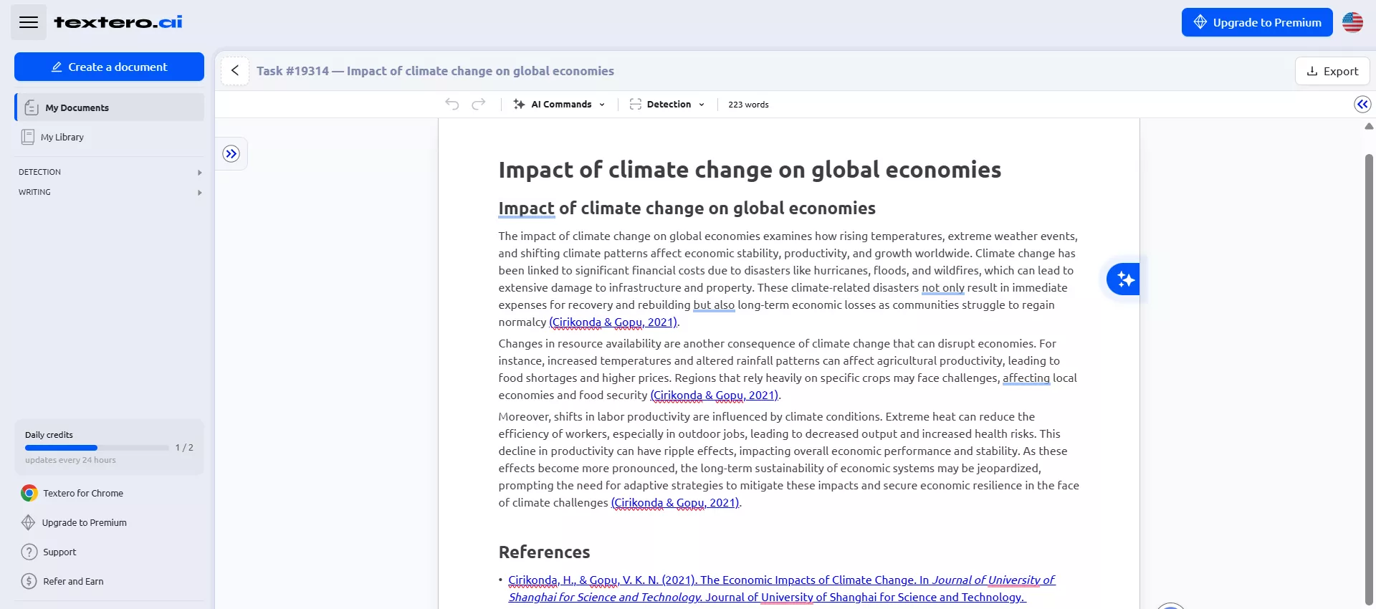Expand the DETECTION sidebar section

click(x=109, y=173)
